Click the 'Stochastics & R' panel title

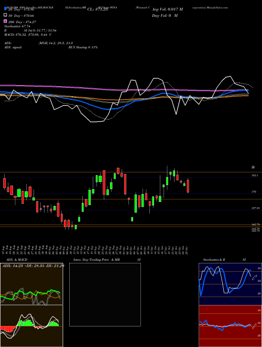click(x=214, y=260)
